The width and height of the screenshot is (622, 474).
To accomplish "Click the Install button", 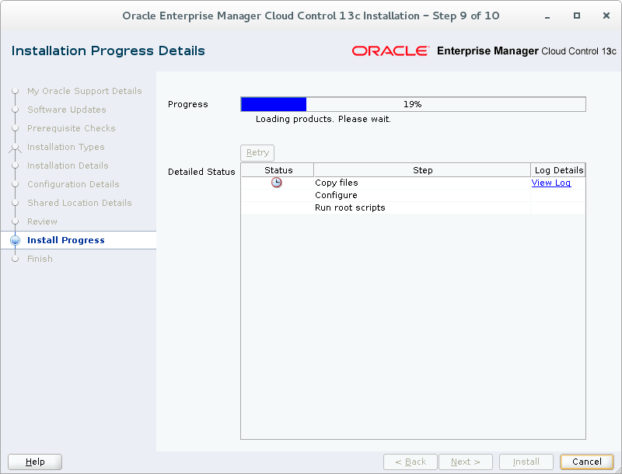I will (x=526, y=462).
